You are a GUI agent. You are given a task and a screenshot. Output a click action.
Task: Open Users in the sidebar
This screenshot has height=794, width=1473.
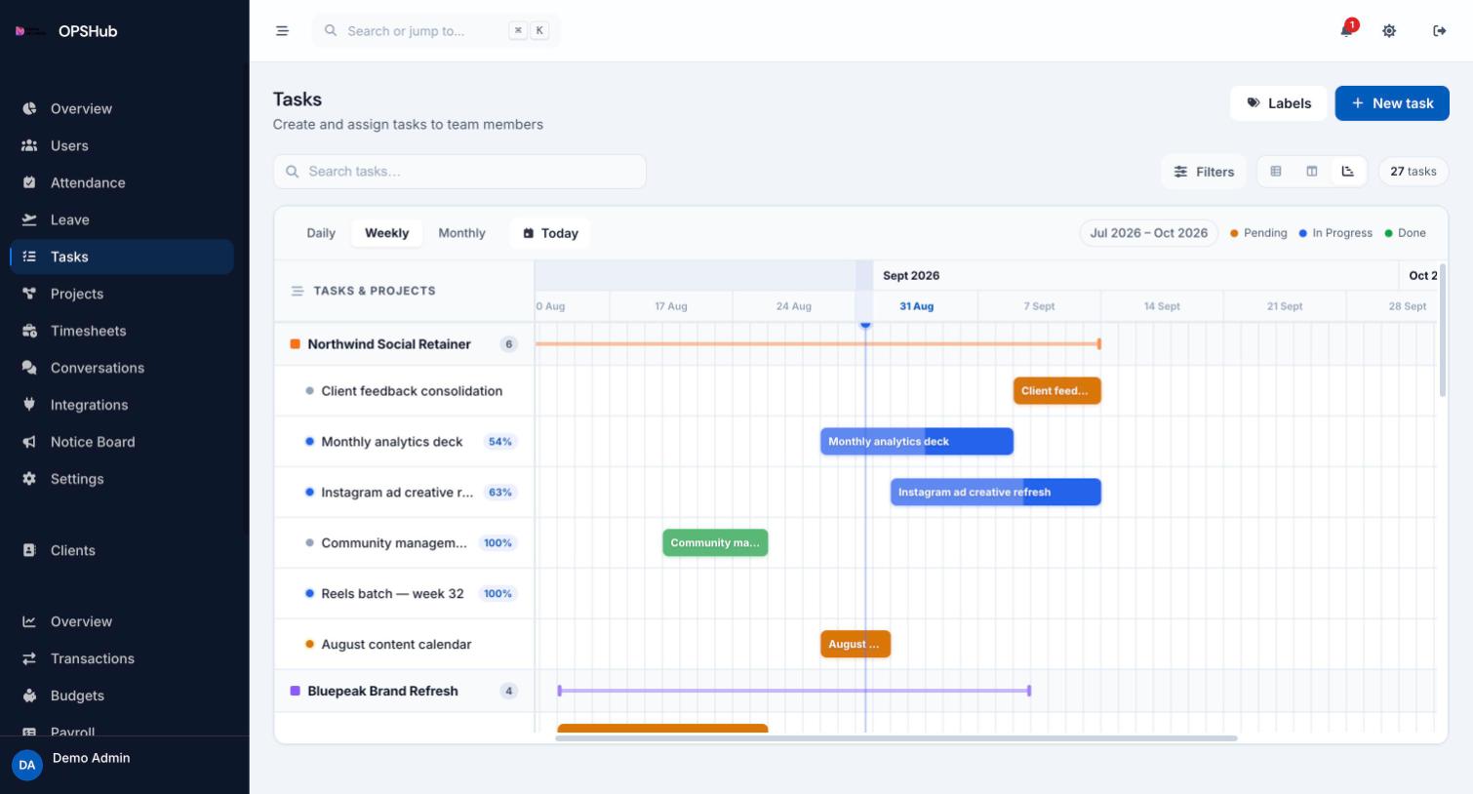click(123, 145)
